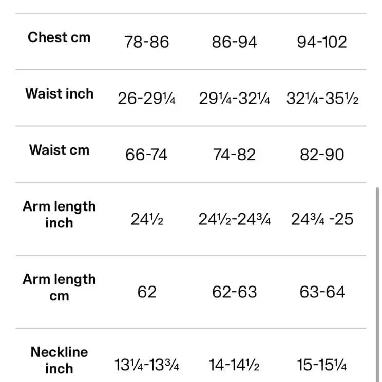Click the 15-15¼ neckline inch value
The width and height of the screenshot is (382, 382).
click(322, 366)
